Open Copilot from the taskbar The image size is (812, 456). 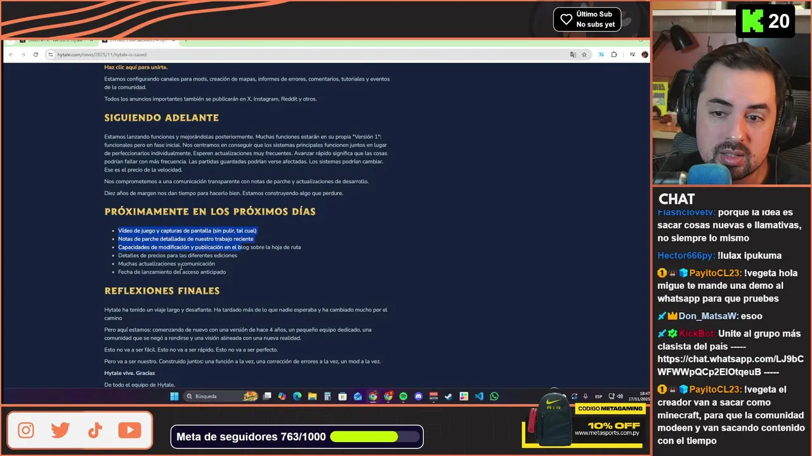coord(282,396)
